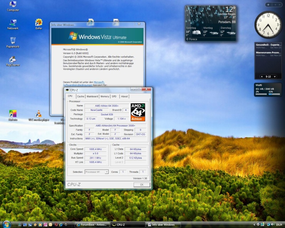Click the Revision value DH7-CG
Viewport: 285px width, 228px height.
140,134
